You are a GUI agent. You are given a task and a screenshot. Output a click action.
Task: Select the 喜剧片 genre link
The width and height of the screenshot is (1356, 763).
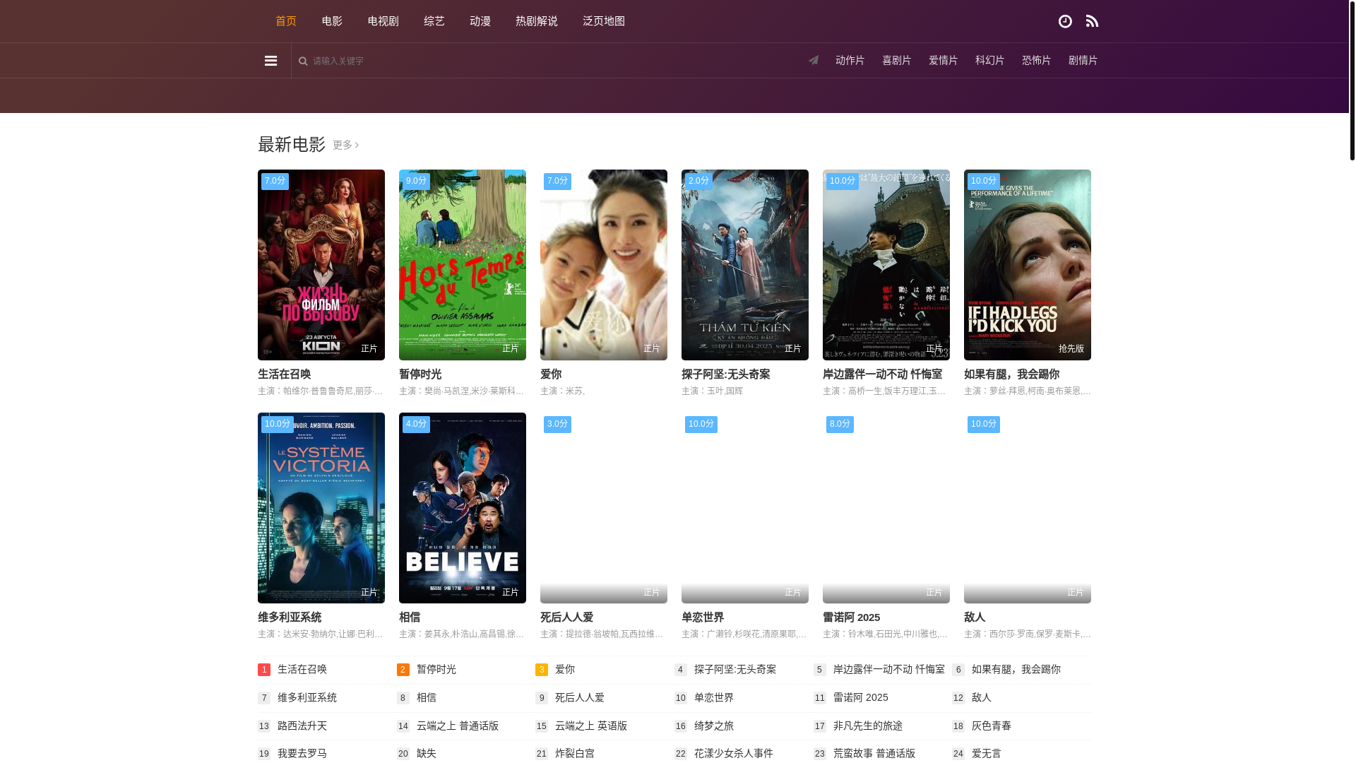896,60
